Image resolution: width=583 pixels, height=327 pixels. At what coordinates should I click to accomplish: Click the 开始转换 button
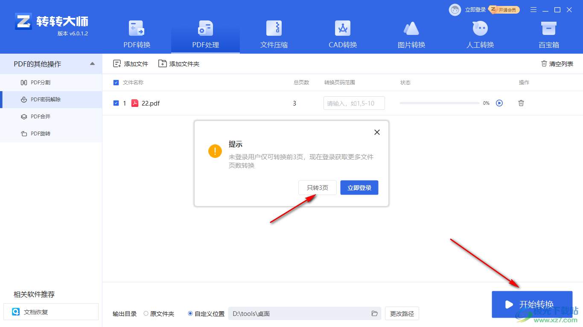[532, 304]
